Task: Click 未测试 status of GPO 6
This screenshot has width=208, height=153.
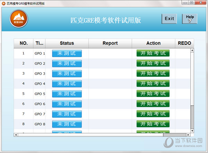Action: point(67,104)
